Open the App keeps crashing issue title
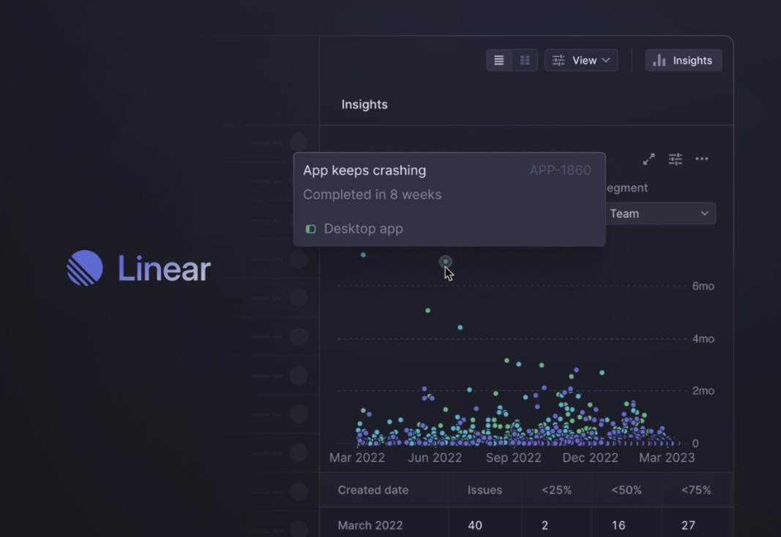Image resolution: width=781 pixels, height=537 pixels. point(365,170)
